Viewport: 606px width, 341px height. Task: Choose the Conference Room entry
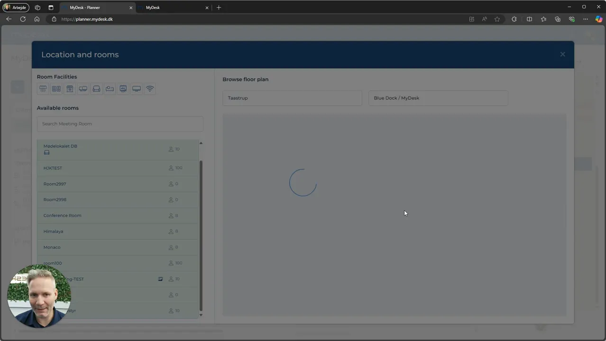(x=118, y=215)
